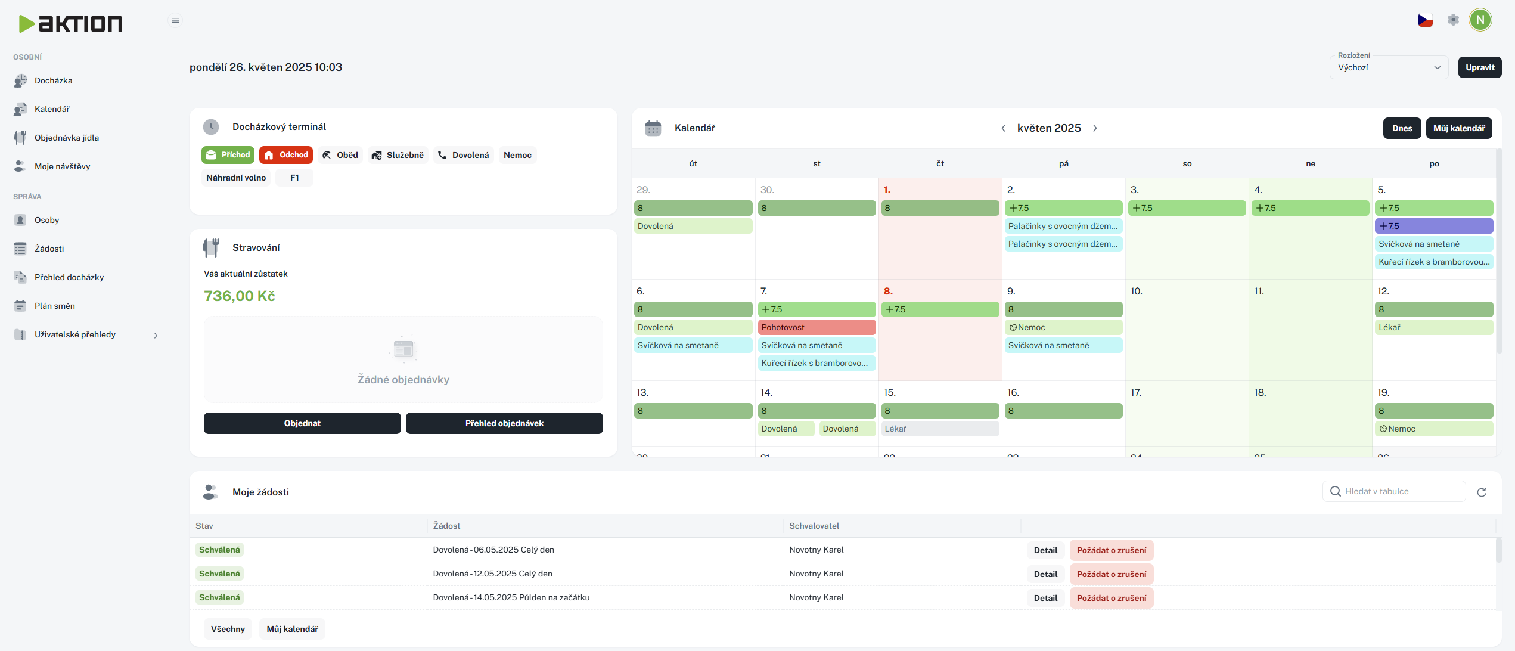Open Docházka from the sidebar
The image size is (1515, 651).
(x=53, y=80)
